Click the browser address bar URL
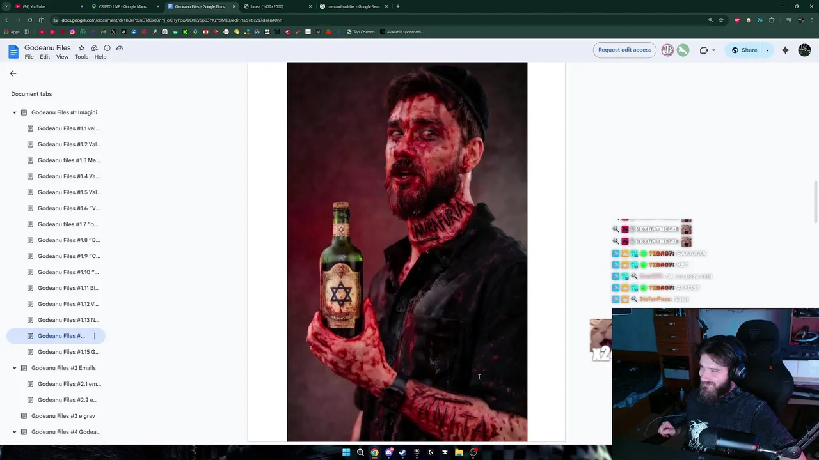This screenshot has width=819, height=460. coord(171,20)
